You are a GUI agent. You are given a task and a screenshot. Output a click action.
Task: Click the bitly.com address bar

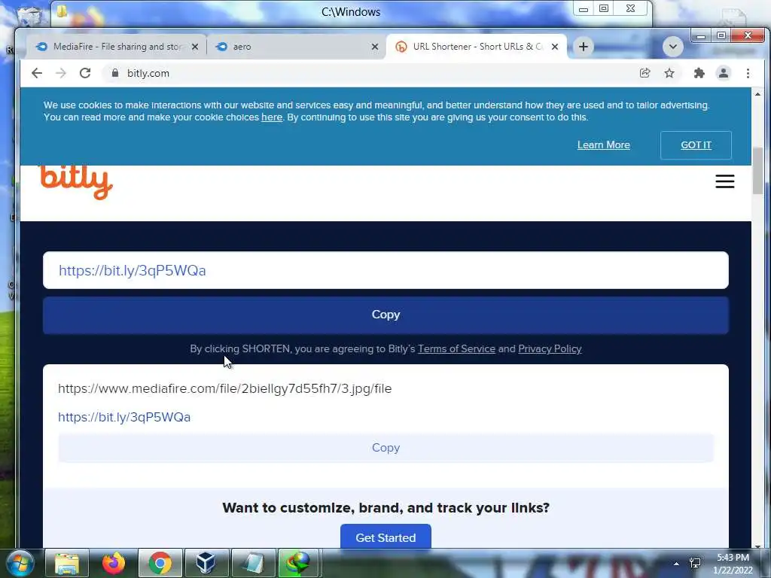tap(369, 73)
